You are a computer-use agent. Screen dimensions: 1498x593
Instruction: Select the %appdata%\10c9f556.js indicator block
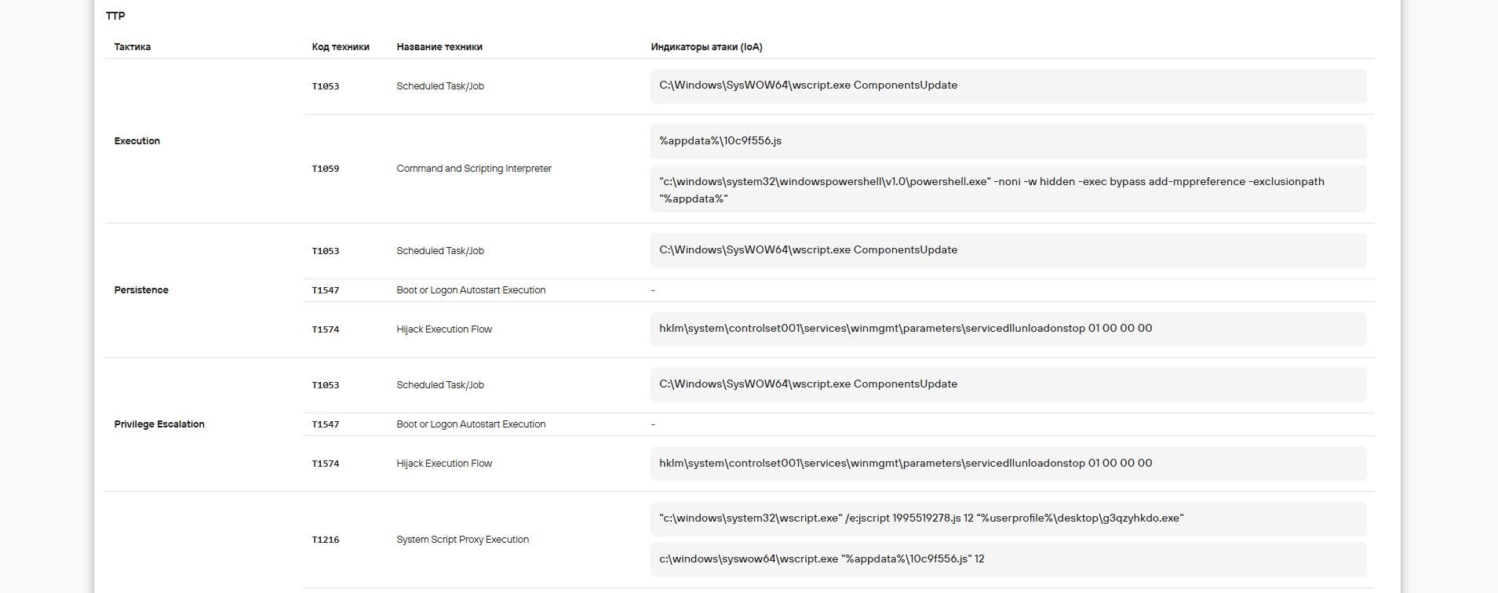(x=1008, y=141)
